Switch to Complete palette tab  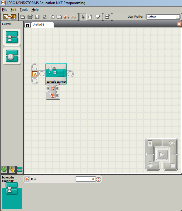coord(12,170)
